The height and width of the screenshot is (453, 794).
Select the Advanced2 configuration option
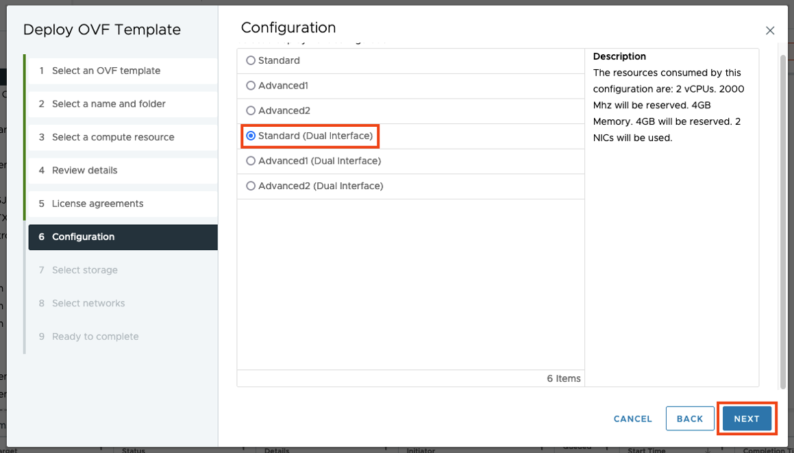250,110
